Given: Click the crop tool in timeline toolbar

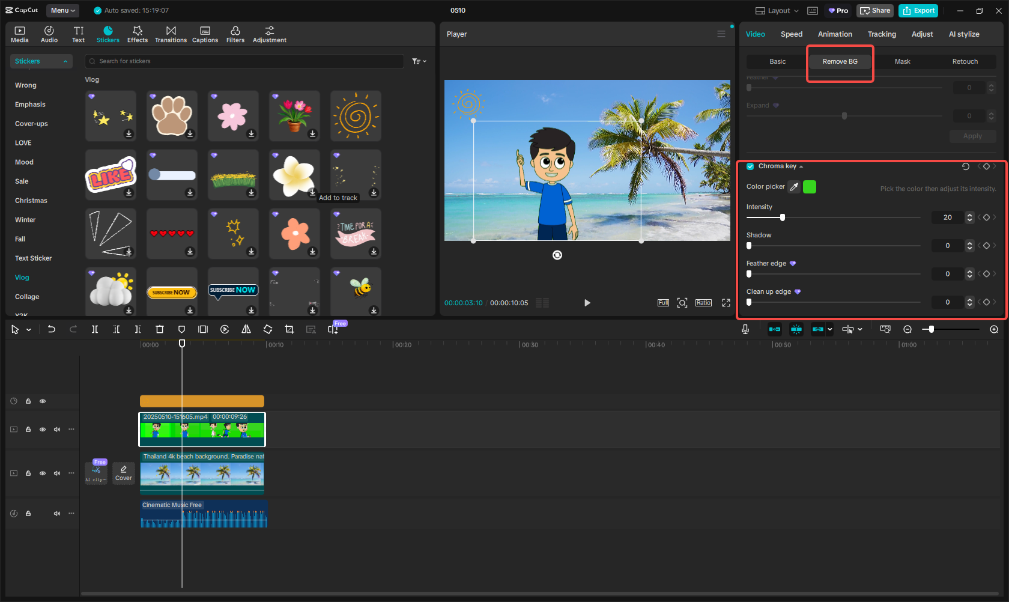Looking at the screenshot, I should pyautogui.click(x=289, y=329).
